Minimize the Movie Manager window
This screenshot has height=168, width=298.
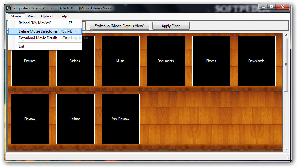coord(263,7)
